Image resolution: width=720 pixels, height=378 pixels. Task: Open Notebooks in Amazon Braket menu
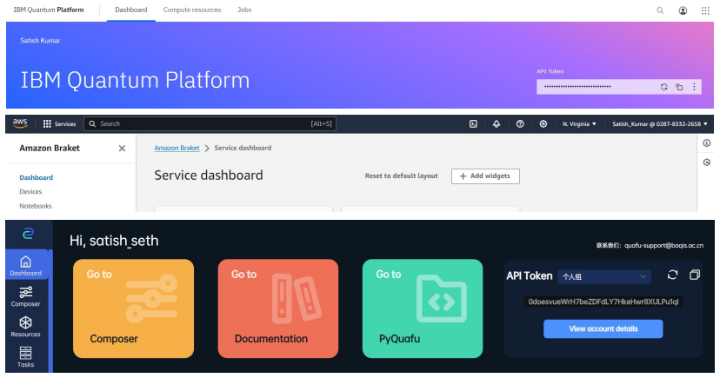click(36, 206)
